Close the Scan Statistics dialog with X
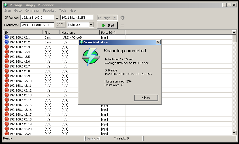The height and width of the screenshot is (144, 239). 158,42
